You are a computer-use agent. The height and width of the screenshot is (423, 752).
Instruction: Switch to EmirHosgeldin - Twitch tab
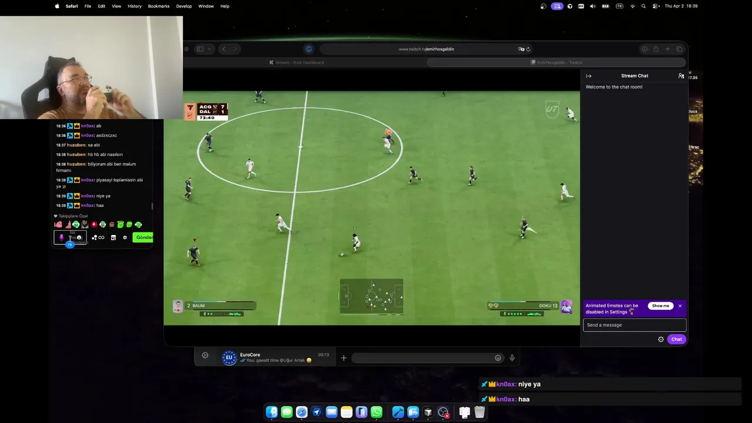[x=556, y=62]
